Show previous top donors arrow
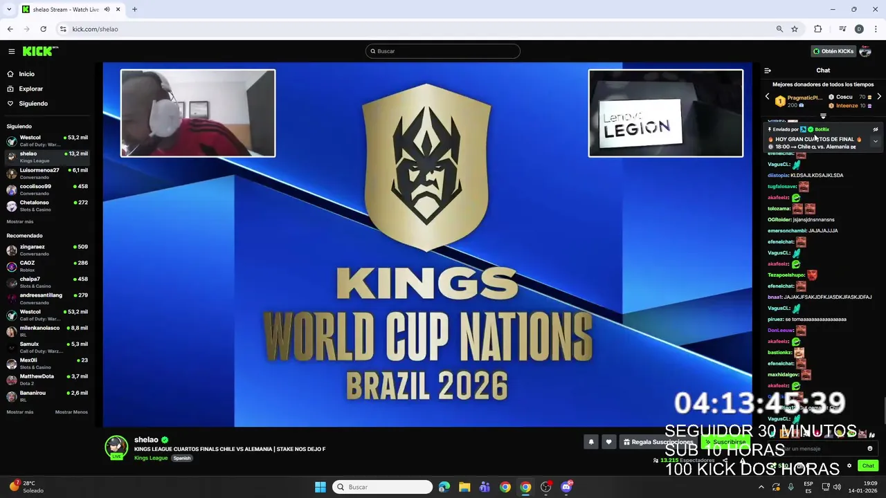Screen dimensions: 886x498 [x=767, y=97]
